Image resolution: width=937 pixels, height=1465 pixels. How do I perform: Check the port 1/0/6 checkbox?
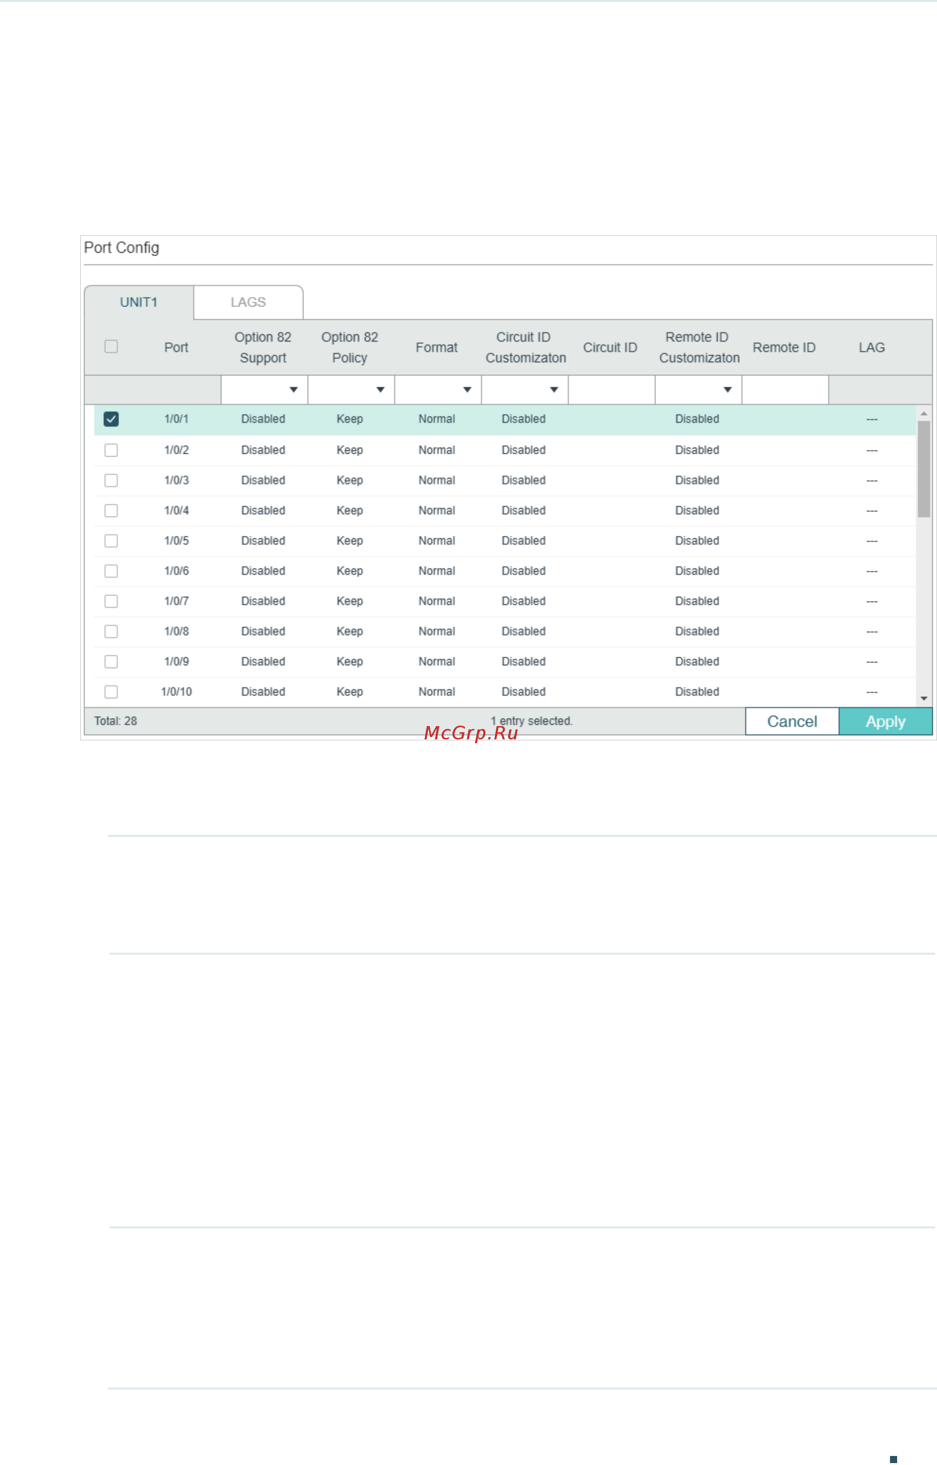pyautogui.click(x=111, y=571)
